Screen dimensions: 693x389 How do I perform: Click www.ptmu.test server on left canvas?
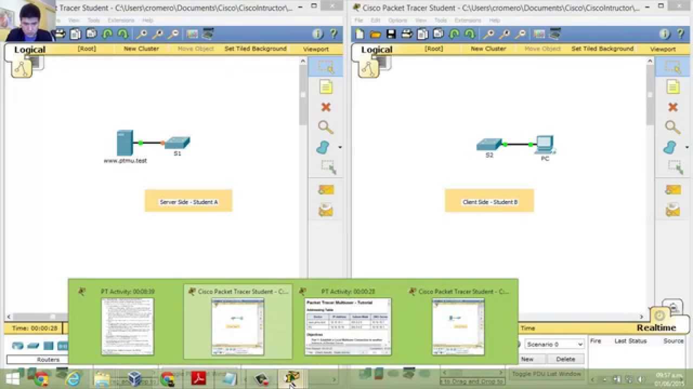tap(125, 143)
